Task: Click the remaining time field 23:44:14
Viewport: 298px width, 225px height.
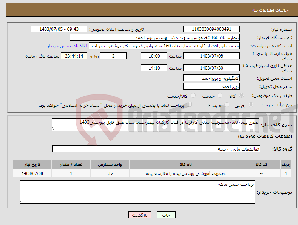Action: point(74,56)
